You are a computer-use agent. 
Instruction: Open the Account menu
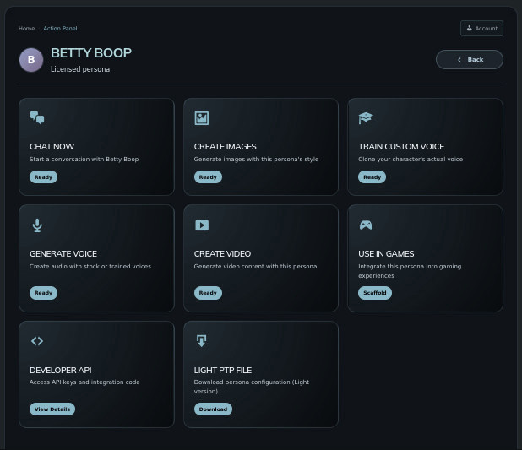coord(481,28)
